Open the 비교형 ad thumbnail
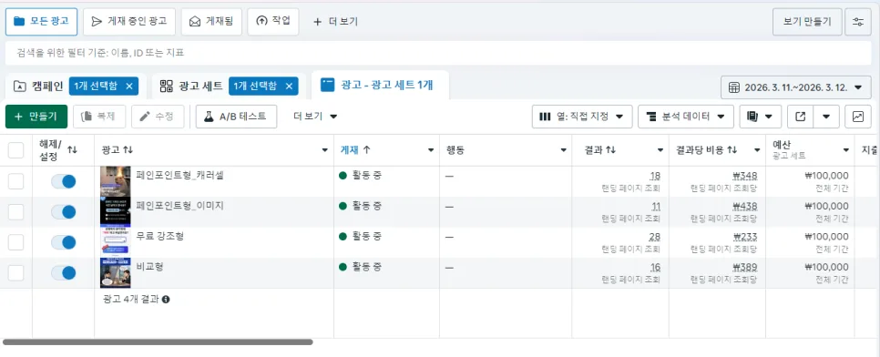Image resolution: width=880 pixels, height=357 pixels. point(116,273)
